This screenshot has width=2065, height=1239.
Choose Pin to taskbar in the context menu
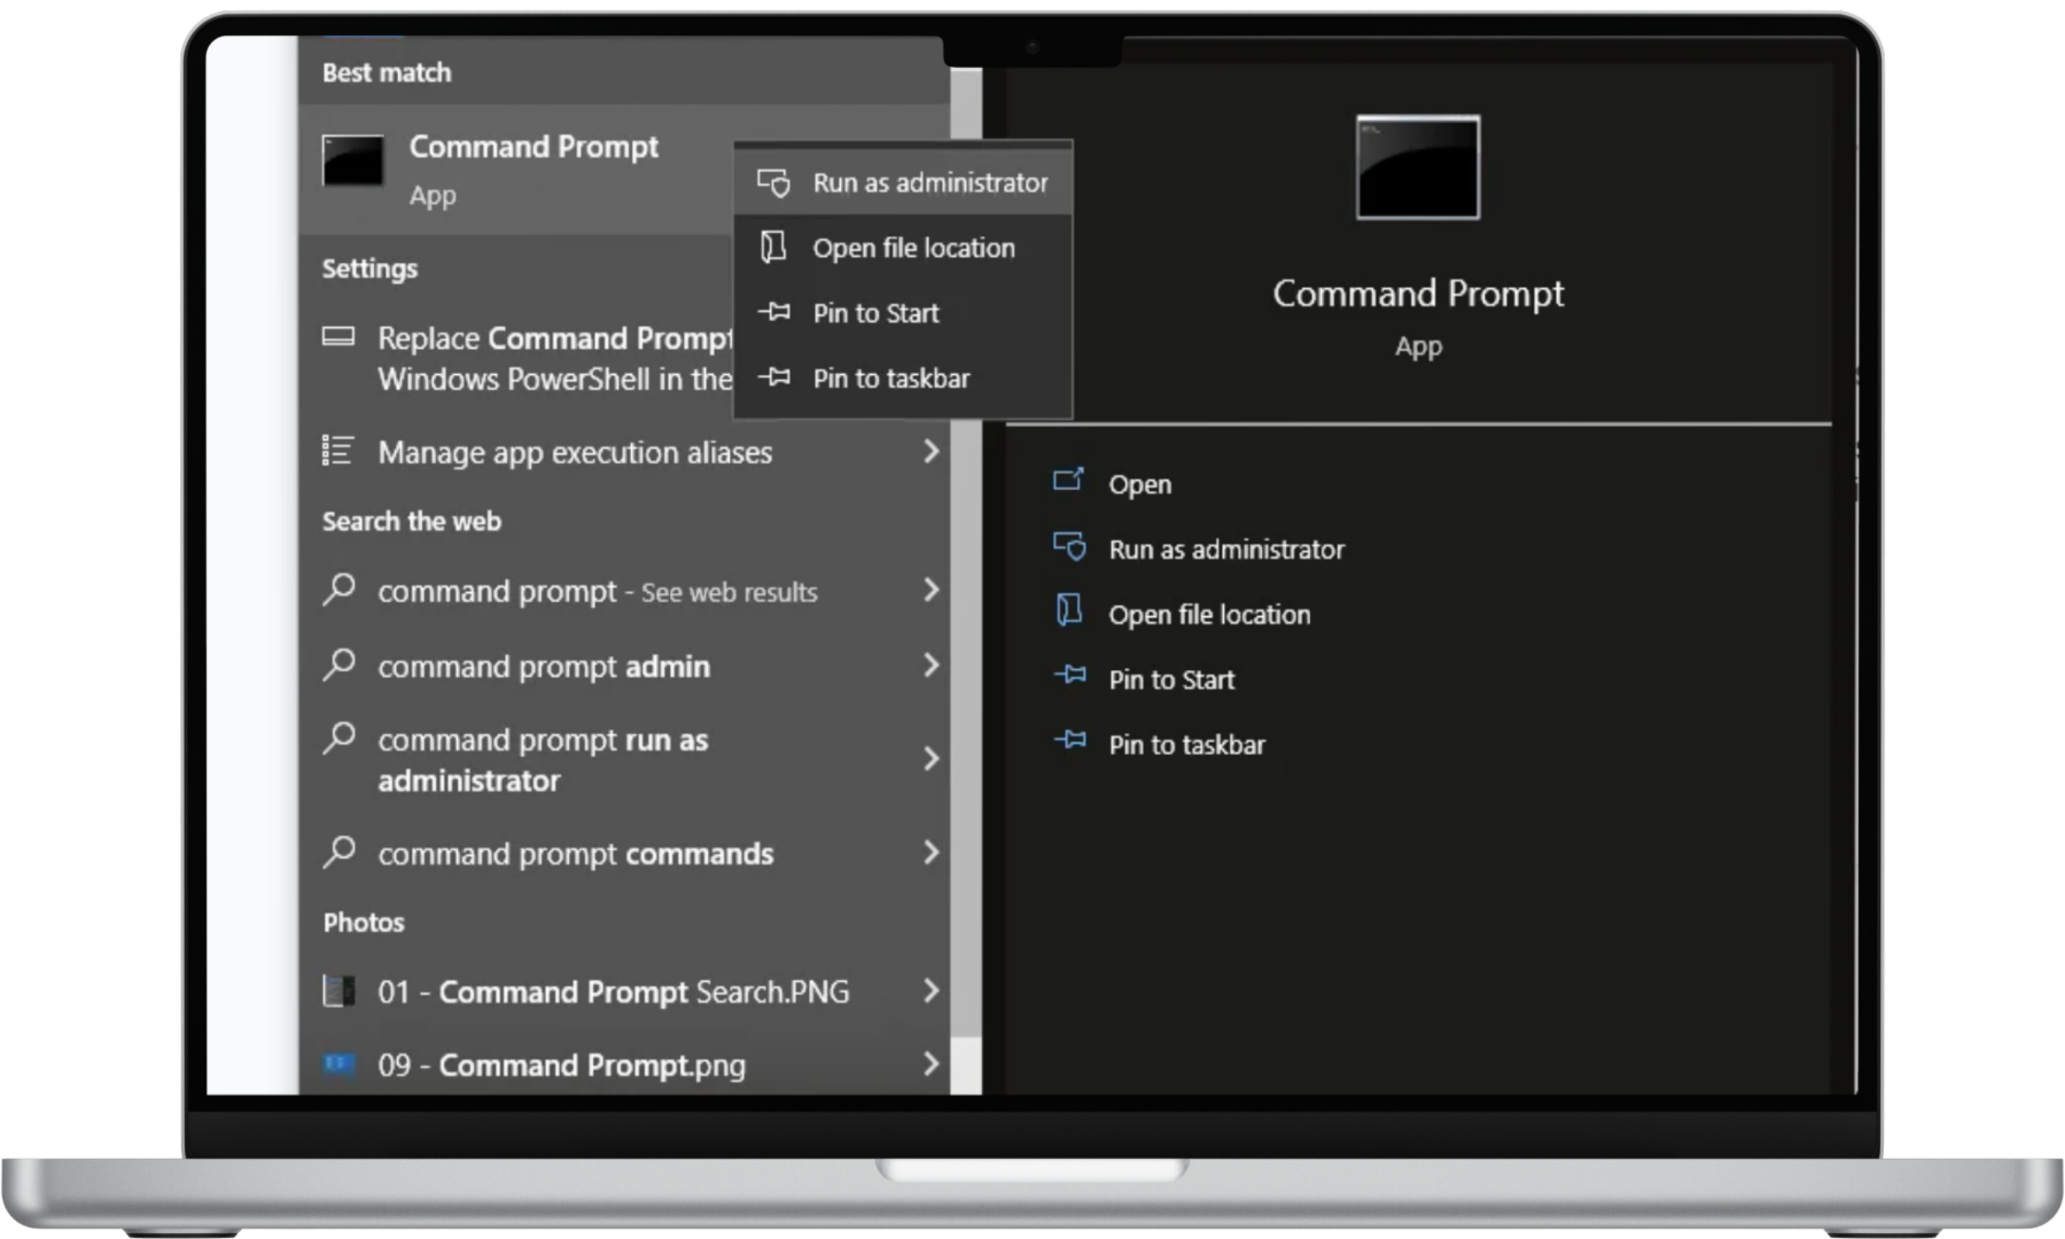(903, 377)
